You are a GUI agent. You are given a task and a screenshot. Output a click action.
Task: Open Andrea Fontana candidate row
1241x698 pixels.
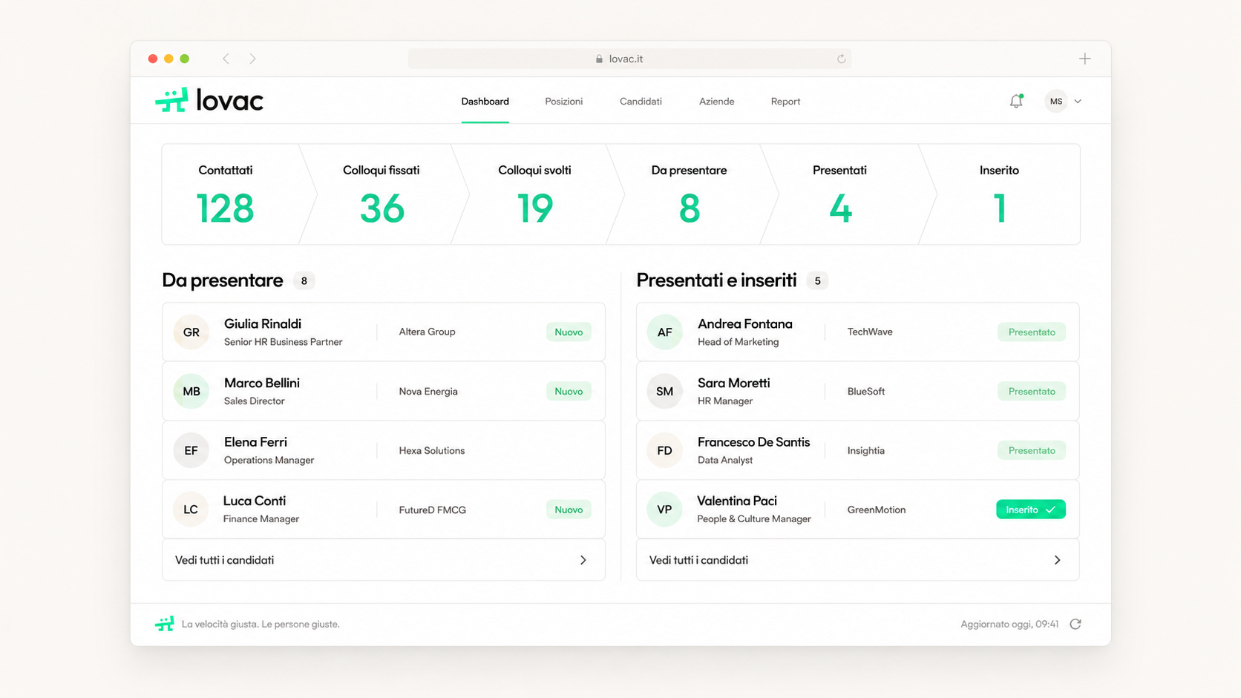coord(858,332)
